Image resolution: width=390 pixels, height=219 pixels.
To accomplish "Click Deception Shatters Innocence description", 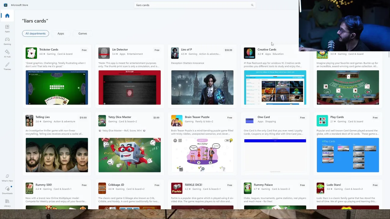I will point(188,63).
